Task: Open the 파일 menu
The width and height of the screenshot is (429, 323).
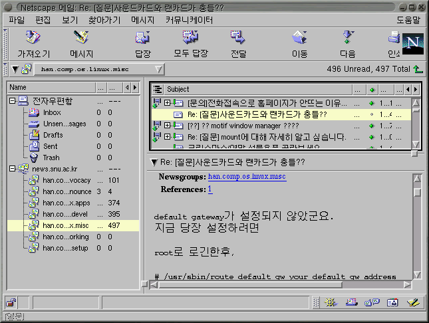Action: (x=17, y=20)
